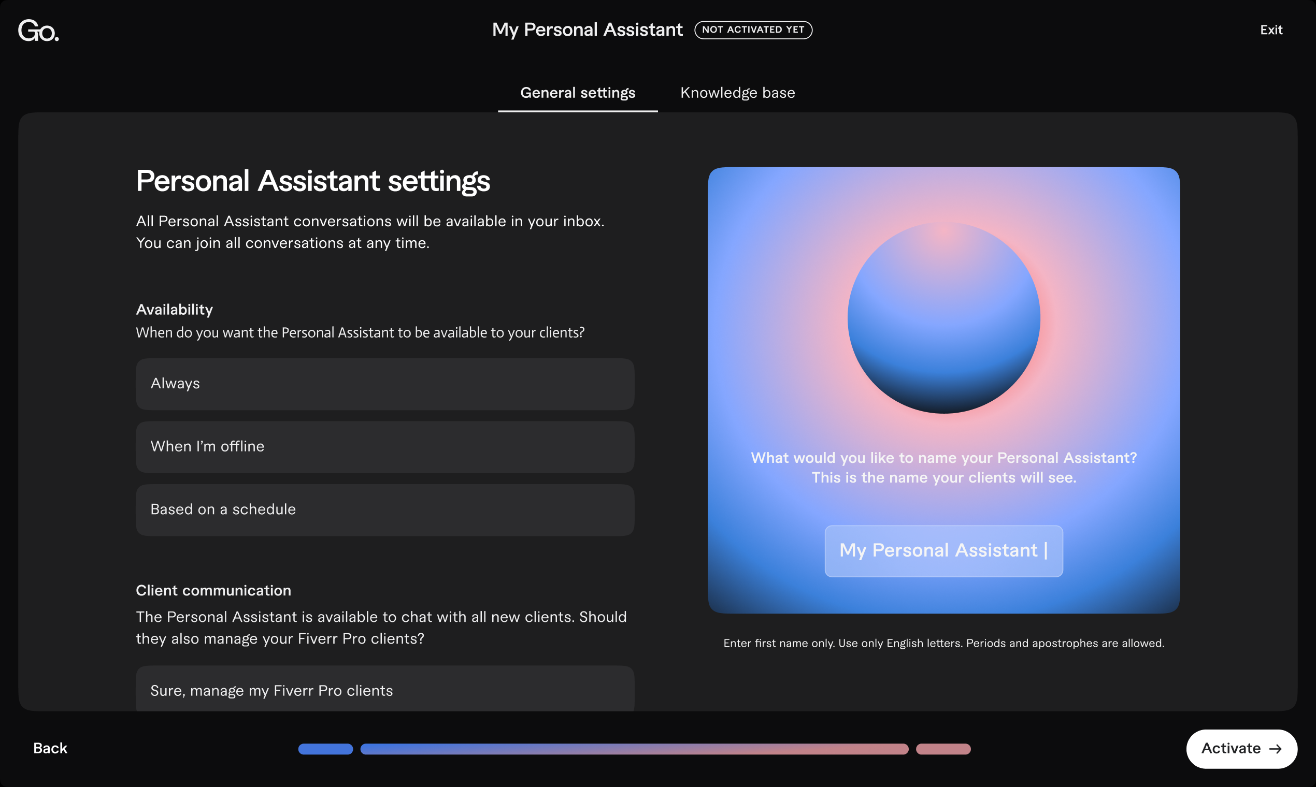Go Back to previous step
The height and width of the screenshot is (787, 1316).
click(50, 748)
